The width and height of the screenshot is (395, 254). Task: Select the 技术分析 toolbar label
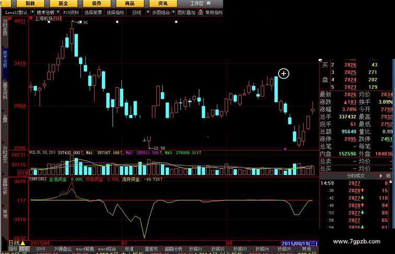pyautogui.click(x=45, y=13)
